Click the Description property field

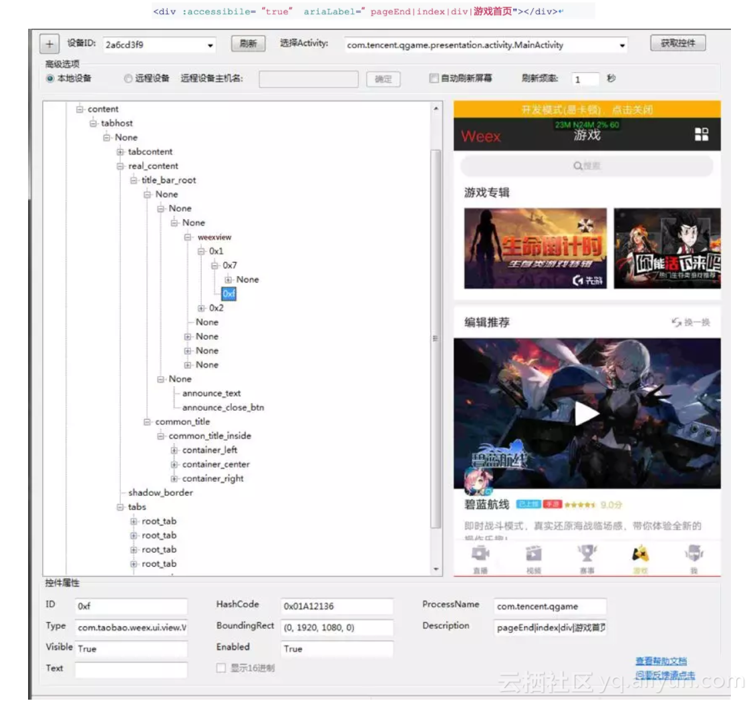coord(550,627)
